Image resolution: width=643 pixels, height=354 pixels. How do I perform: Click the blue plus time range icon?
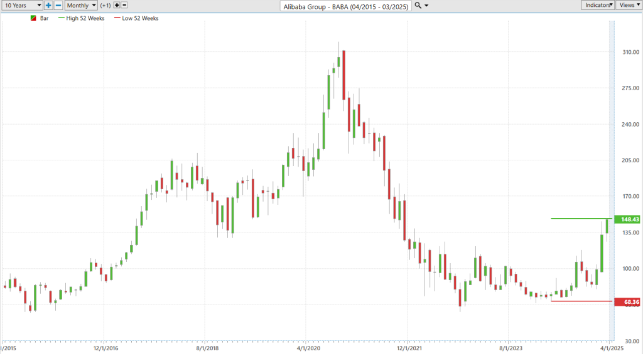tap(48, 5)
